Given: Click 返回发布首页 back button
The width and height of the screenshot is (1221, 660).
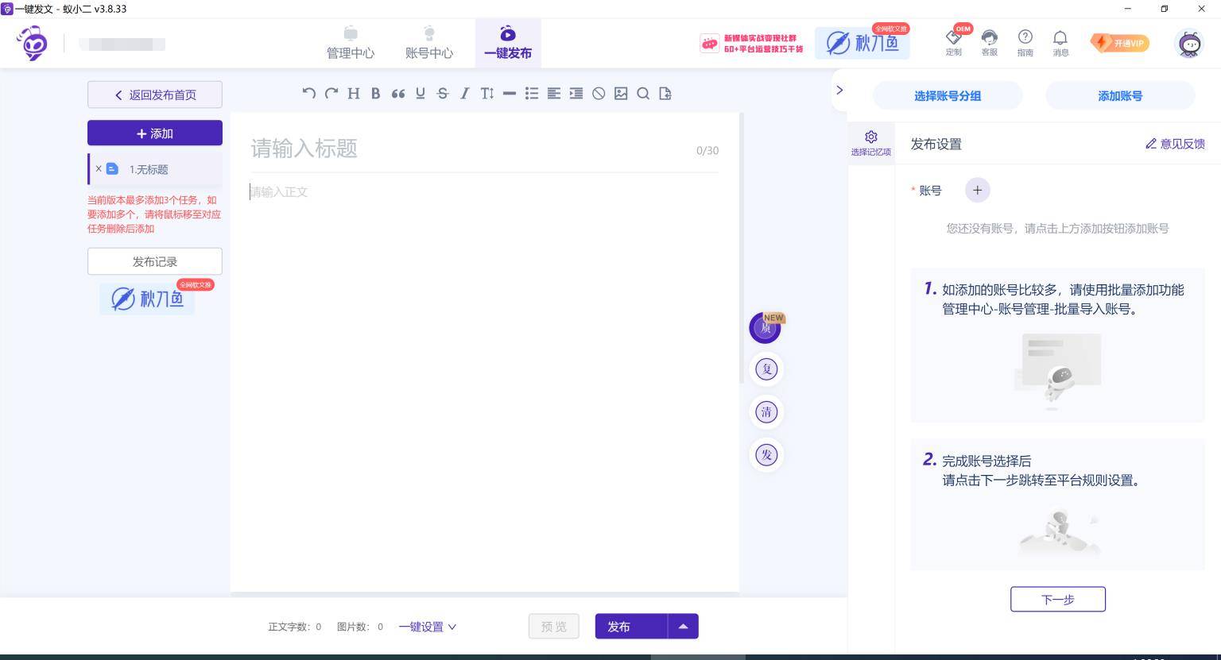Looking at the screenshot, I should click(x=155, y=95).
